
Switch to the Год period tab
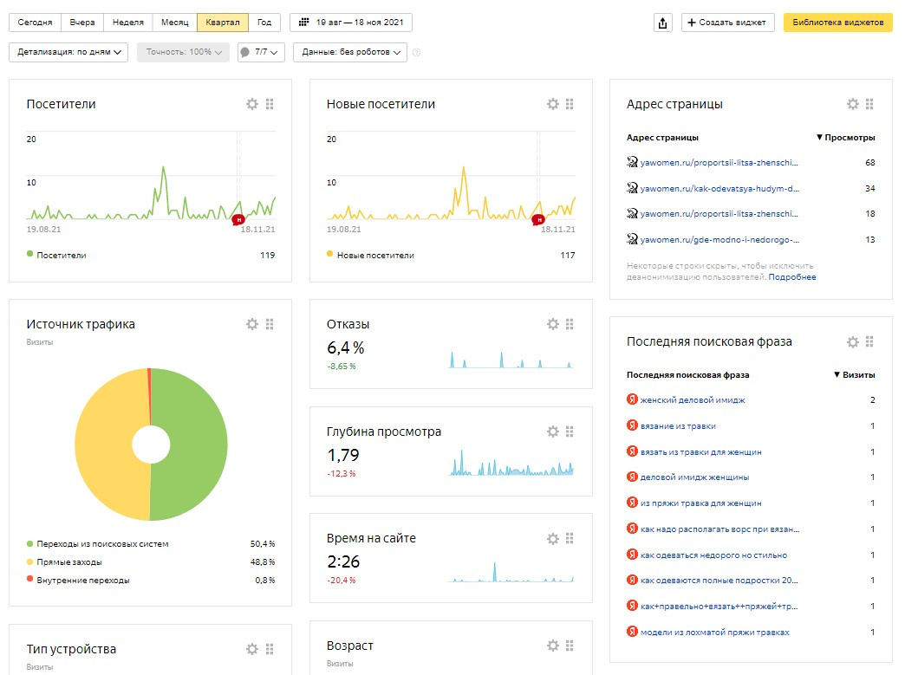264,23
